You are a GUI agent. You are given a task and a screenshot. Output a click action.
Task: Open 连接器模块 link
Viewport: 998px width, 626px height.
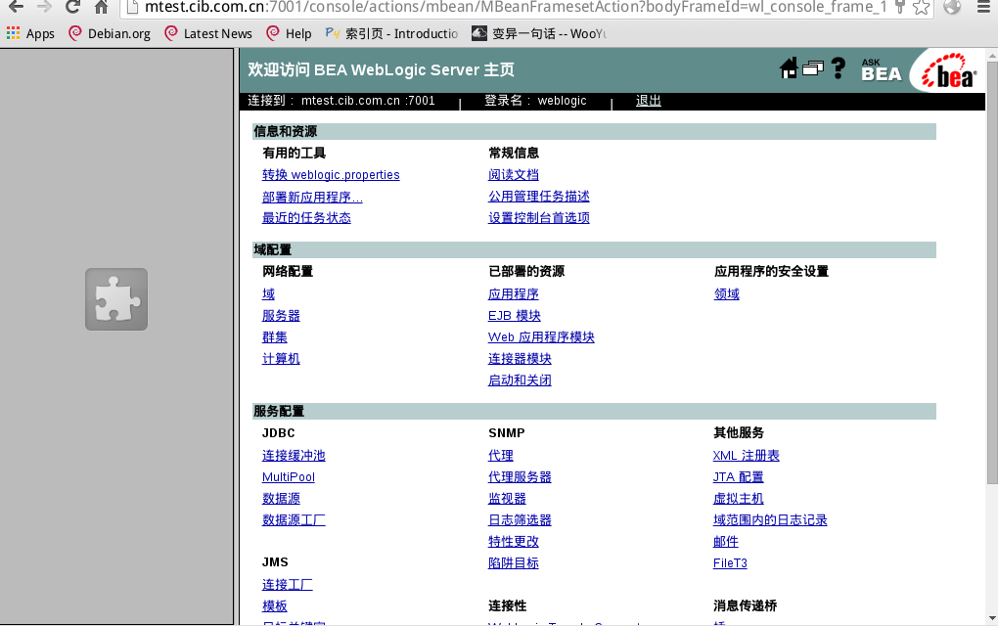(x=520, y=359)
